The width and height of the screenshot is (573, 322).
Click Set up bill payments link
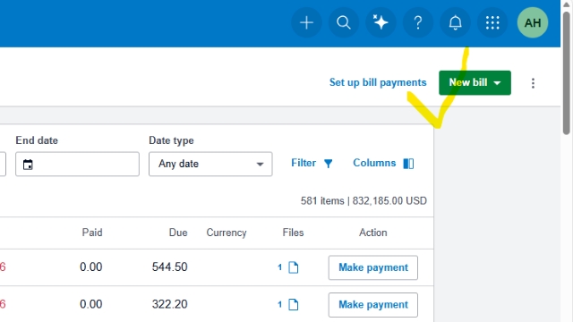coord(378,82)
